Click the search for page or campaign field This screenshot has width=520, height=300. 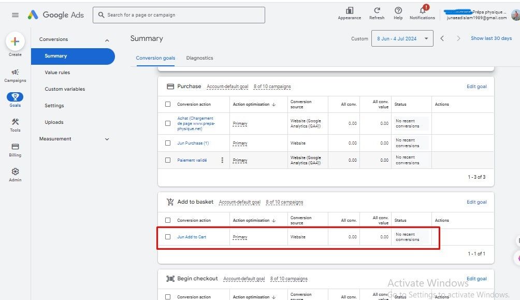179,15
